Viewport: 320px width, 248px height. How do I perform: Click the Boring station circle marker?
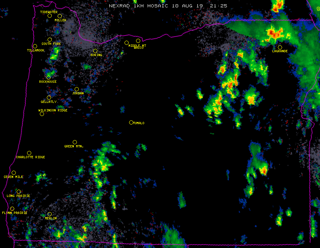point(95,51)
